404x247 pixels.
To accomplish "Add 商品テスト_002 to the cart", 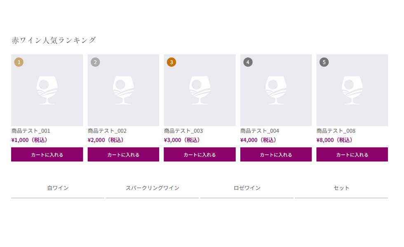I will coord(123,154).
